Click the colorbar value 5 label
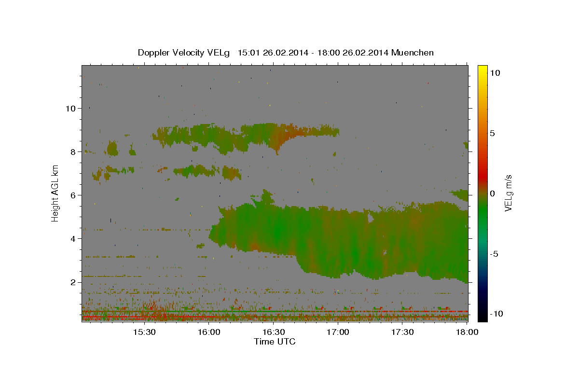The width and height of the screenshot is (579, 386). pos(493,133)
